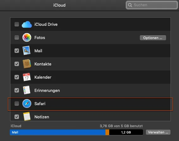Screen dimensions: 179x141
Task: Click the '3,76 GB von 5 GB benutzt' text
Action: coord(121,126)
